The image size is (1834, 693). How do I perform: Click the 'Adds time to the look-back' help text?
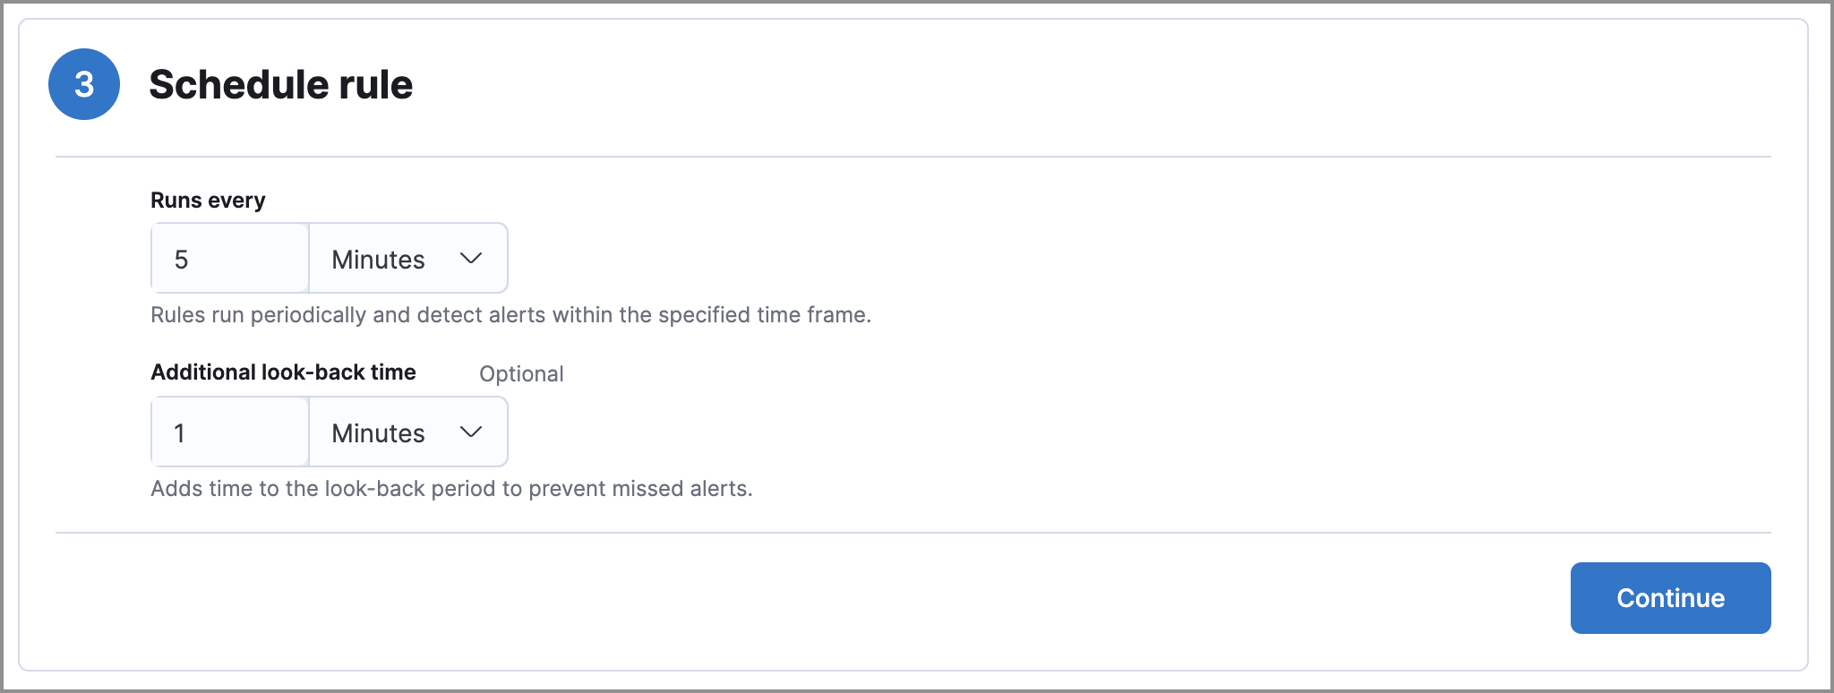[451, 489]
